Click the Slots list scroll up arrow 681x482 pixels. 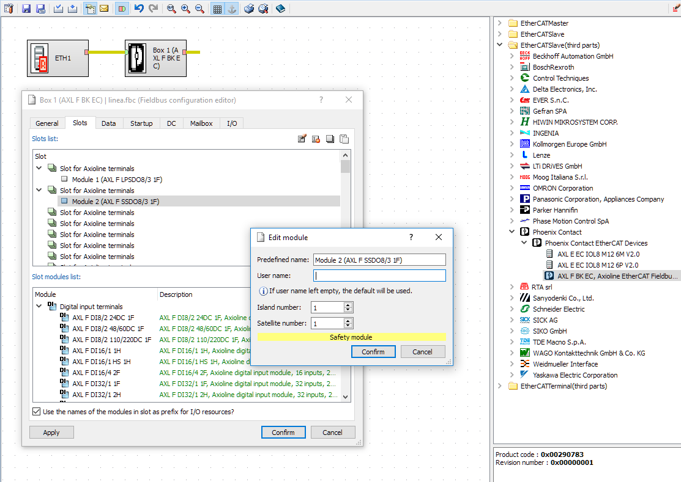pos(345,155)
